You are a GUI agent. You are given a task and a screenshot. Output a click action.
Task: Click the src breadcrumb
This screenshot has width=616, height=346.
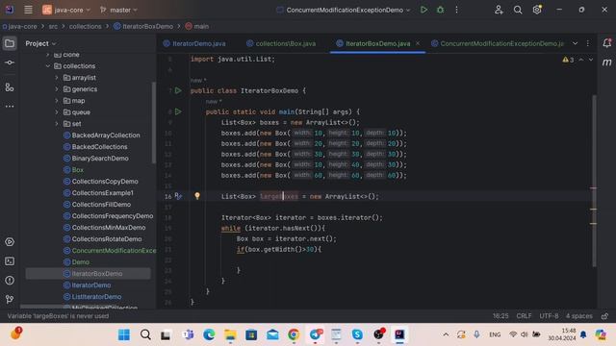tap(53, 26)
